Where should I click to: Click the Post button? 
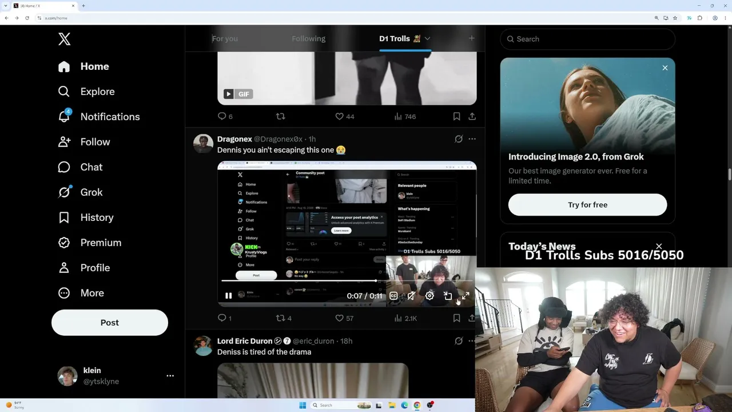pyautogui.click(x=110, y=323)
